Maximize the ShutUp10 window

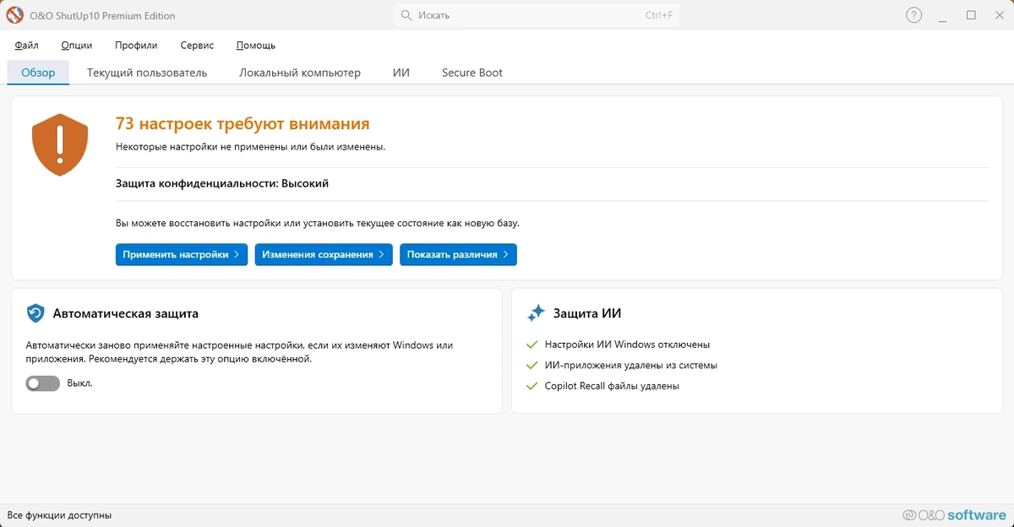(971, 15)
